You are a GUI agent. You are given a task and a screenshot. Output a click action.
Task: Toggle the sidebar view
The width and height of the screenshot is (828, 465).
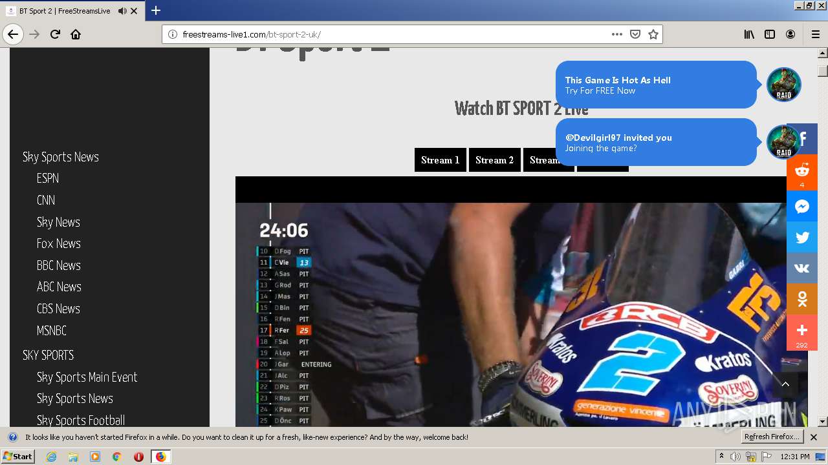coord(770,34)
